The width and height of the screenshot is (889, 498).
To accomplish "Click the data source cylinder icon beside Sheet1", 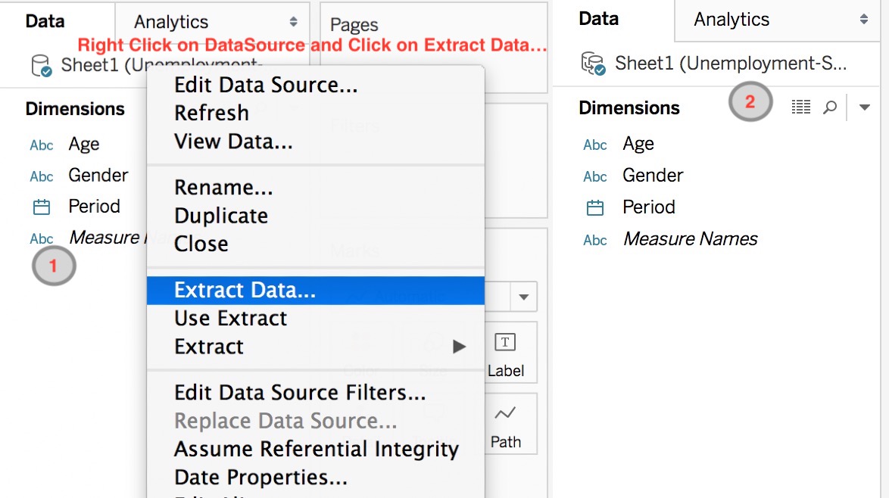I will point(40,65).
